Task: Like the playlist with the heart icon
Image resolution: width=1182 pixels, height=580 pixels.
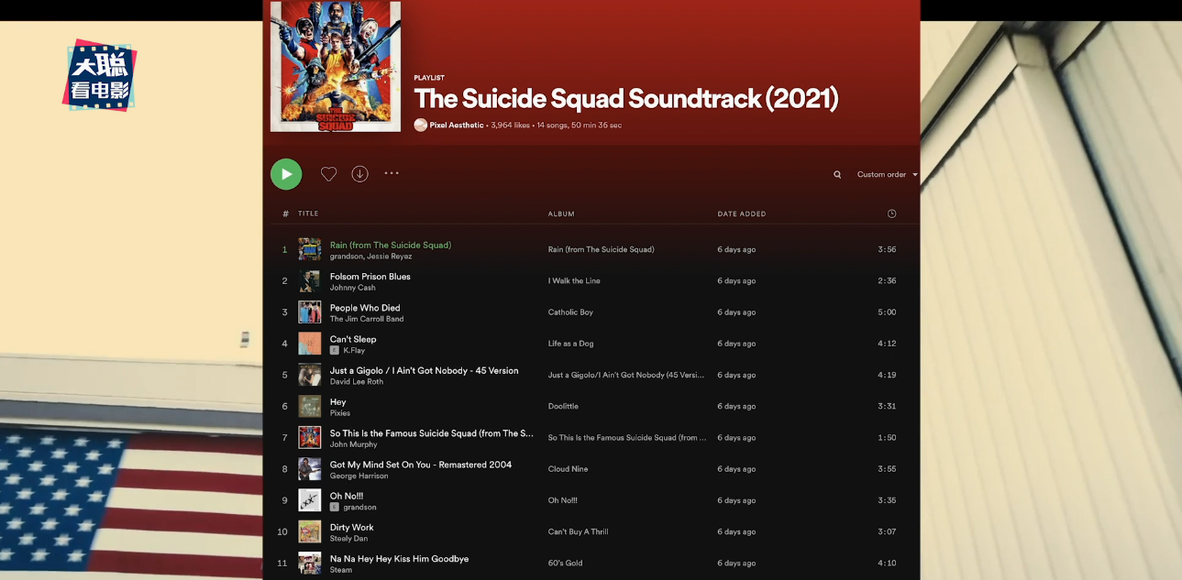Action: coord(328,174)
